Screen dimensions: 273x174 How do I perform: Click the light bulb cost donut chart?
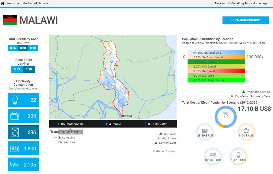238,157
